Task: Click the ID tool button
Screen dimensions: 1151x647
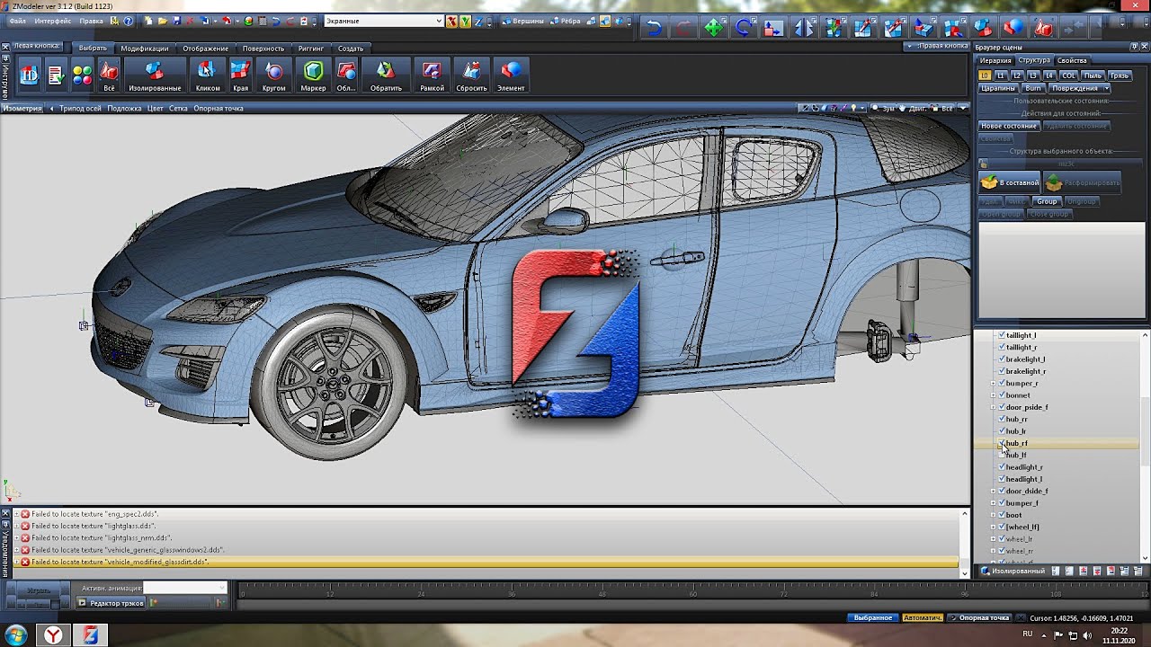Action: 29,75
